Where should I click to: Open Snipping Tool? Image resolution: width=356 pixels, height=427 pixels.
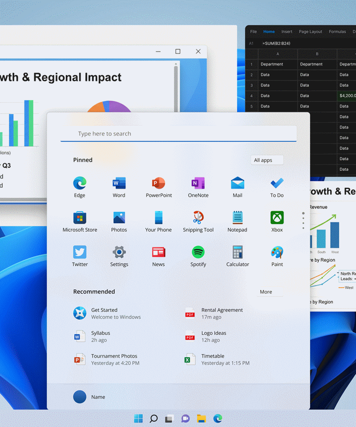[198, 222]
